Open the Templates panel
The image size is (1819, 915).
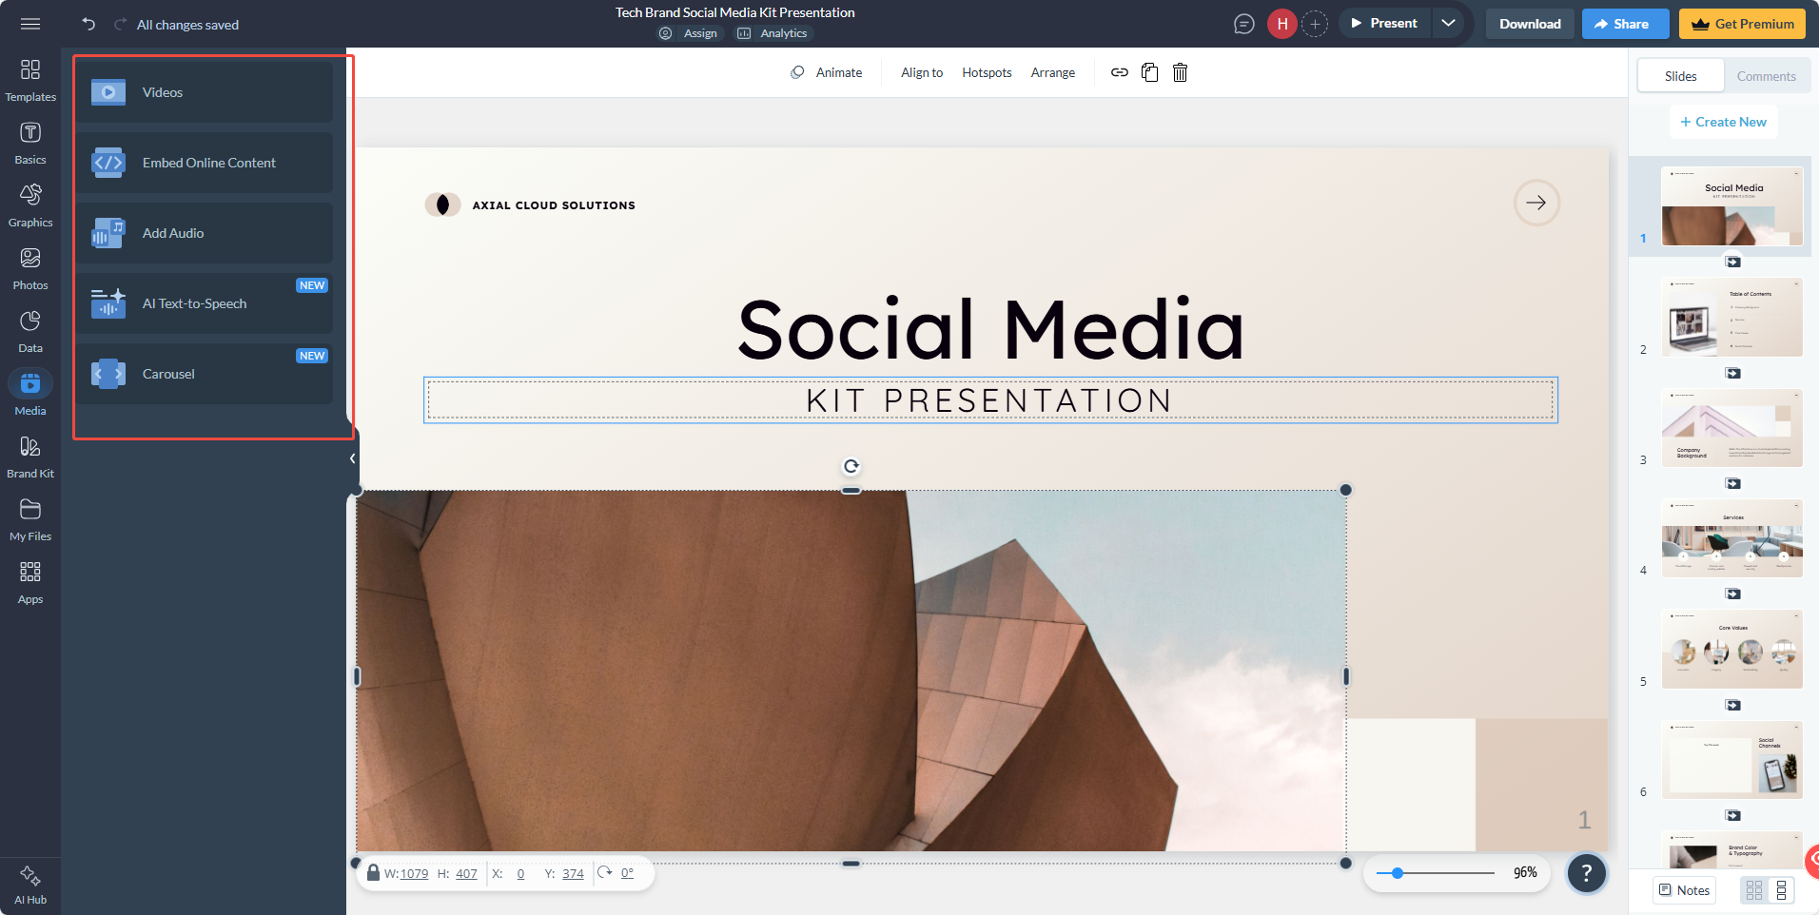click(29, 81)
